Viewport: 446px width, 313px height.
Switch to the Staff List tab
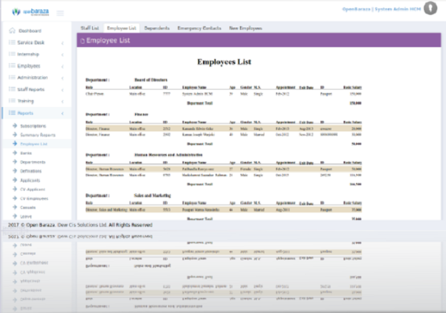click(x=90, y=28)
